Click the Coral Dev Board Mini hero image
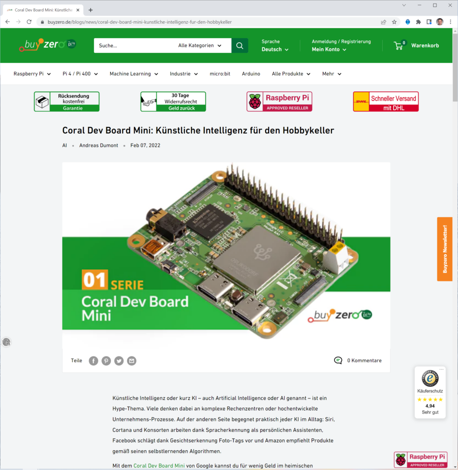The image size is (458, 470). [226, 255]
